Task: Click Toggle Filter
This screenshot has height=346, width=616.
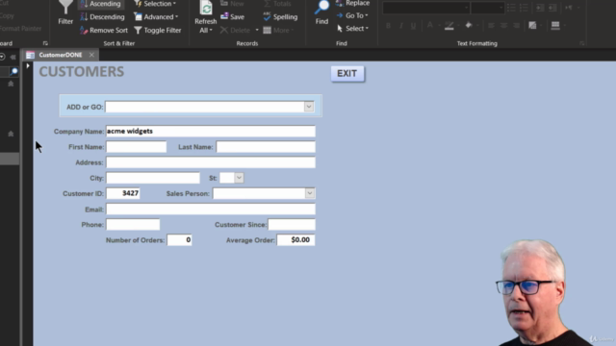Action: [x=158, y=30]
